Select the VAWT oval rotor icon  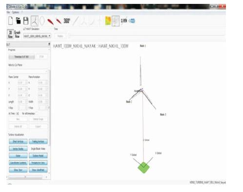point(42,21)
